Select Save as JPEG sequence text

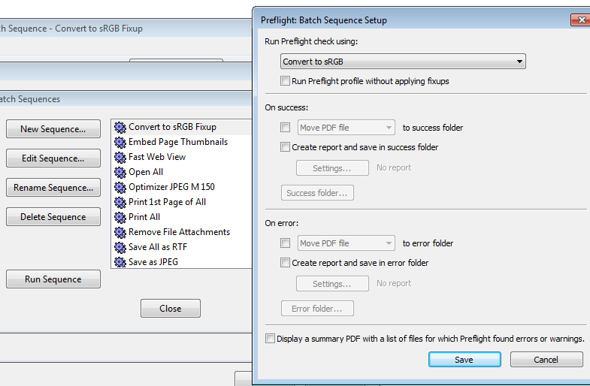coord(153,262)
